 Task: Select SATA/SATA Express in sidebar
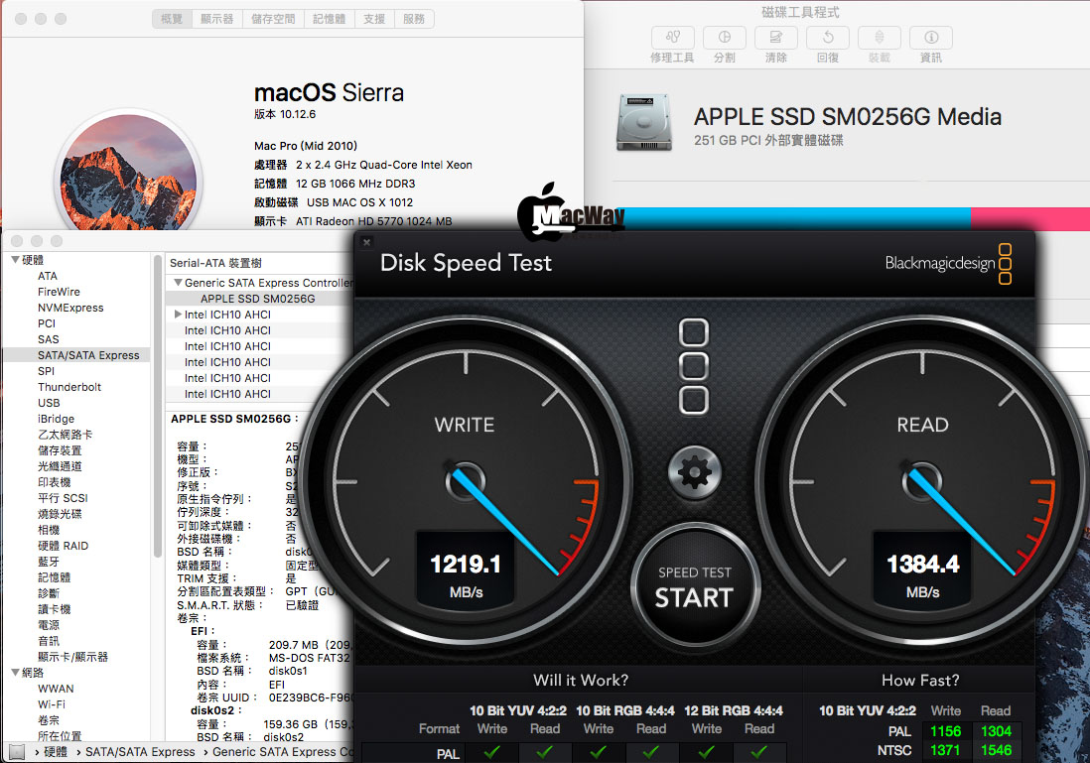point(76,355)
